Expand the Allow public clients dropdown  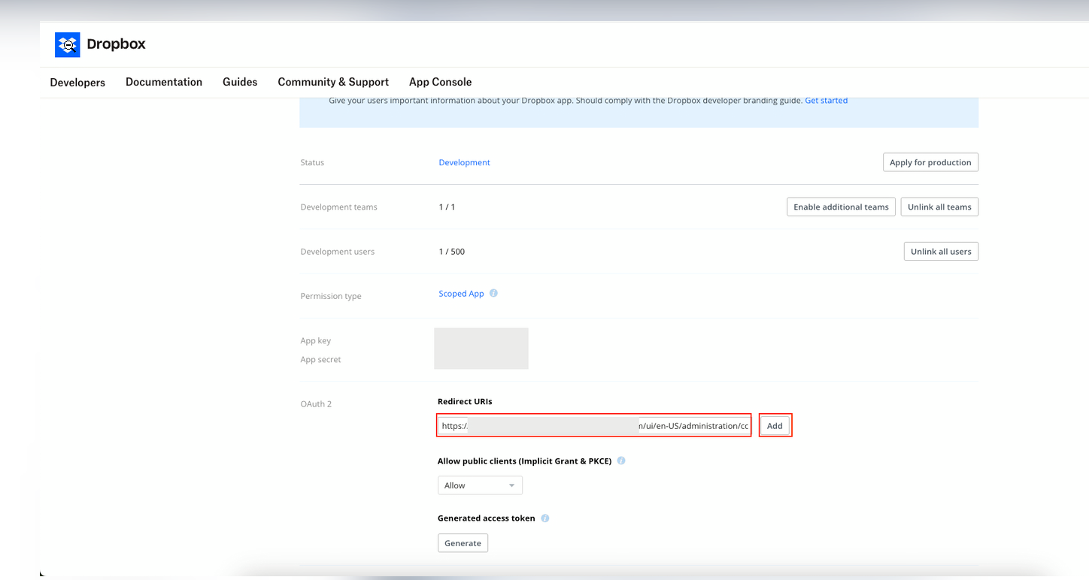pyautogui.click(x=480, y=485)
